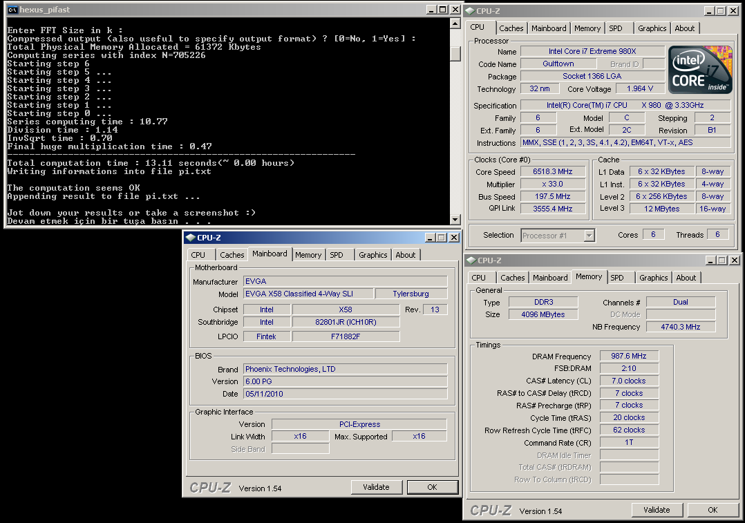The image size is (745, 523).
Task: Click the QPI Link value 3555.4 MHz
Action: [553, 209]
